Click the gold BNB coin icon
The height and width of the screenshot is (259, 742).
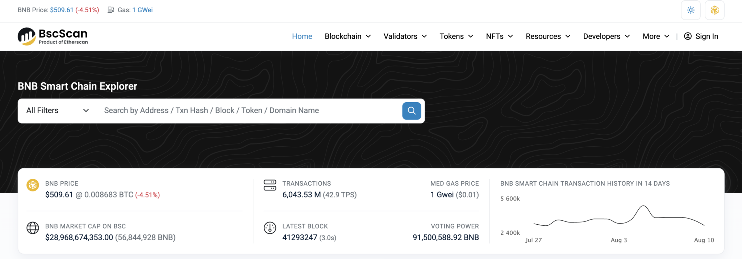tap(33, 185)
